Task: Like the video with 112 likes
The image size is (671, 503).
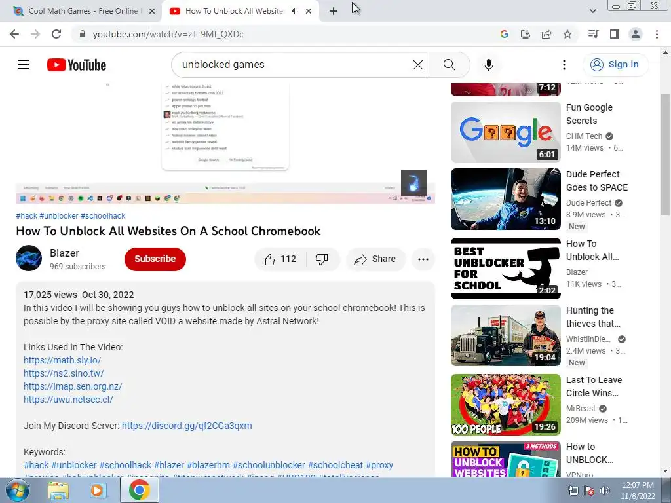Action: pos(280,259)
